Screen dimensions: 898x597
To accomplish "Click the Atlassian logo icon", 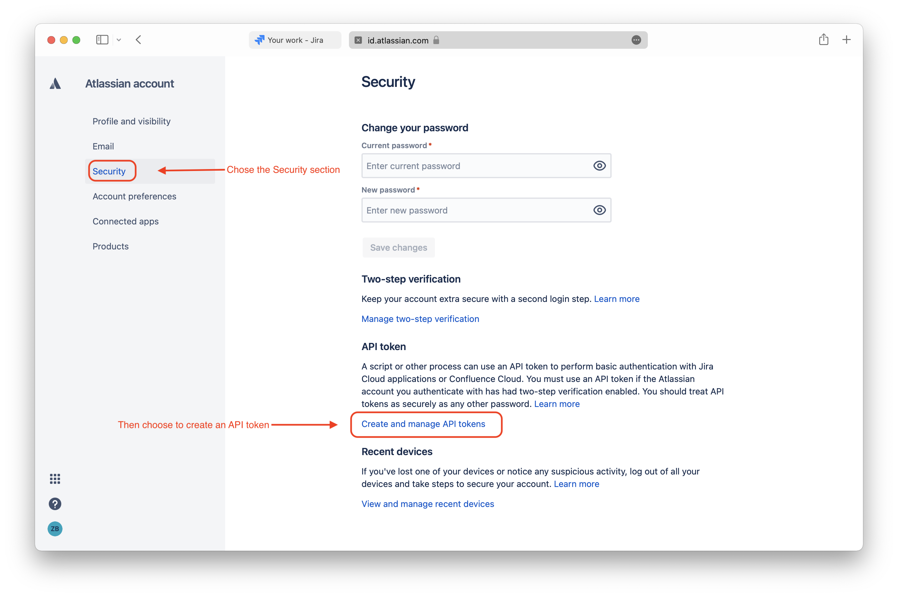I will 55,84.
